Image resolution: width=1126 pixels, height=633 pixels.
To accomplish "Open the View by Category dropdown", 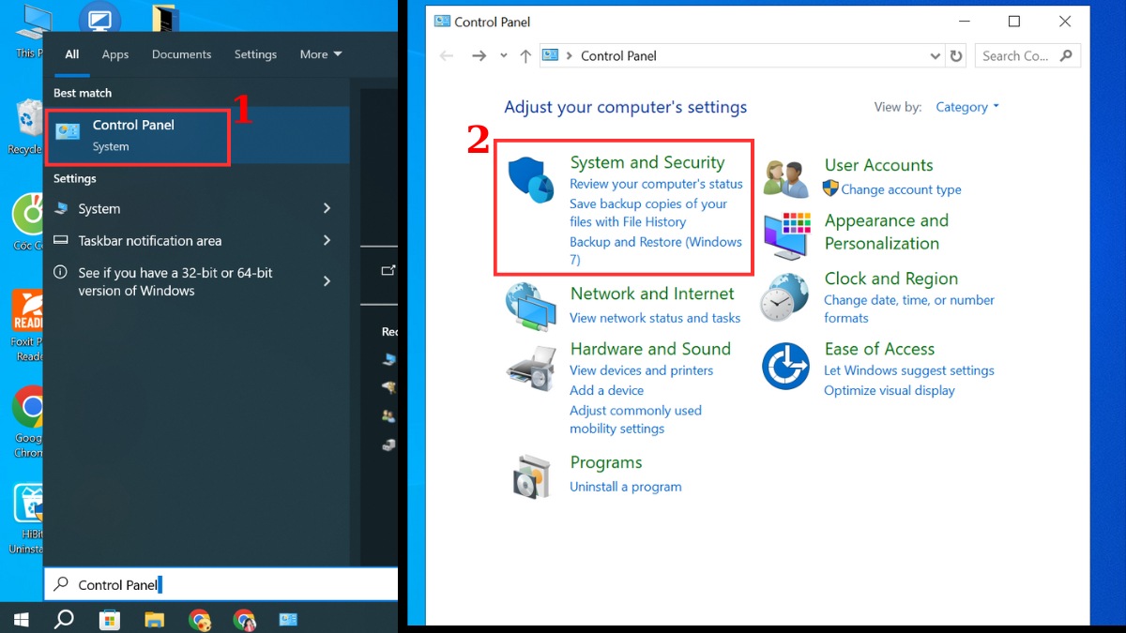I will point(966,106).
